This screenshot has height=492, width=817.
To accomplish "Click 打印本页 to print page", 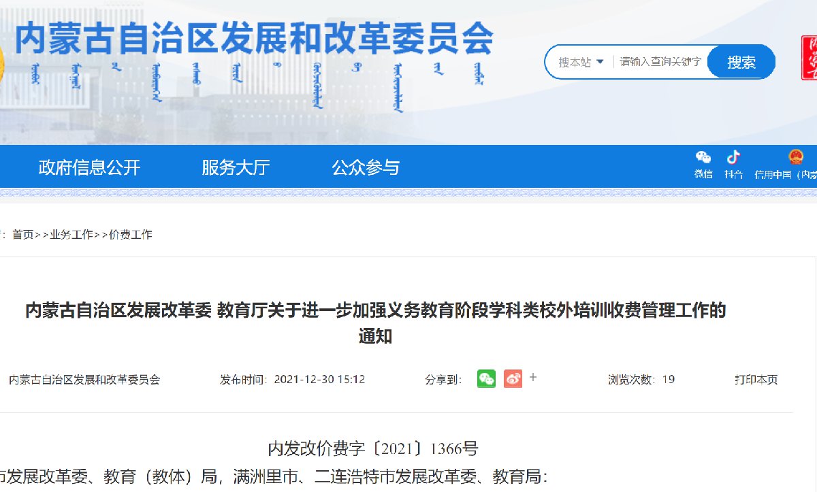I will [x=756, y=380].
